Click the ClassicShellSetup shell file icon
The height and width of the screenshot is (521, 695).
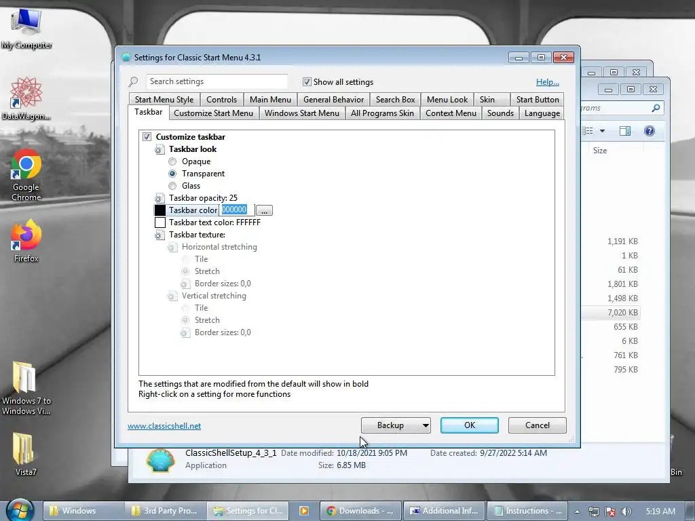[160, 459]
